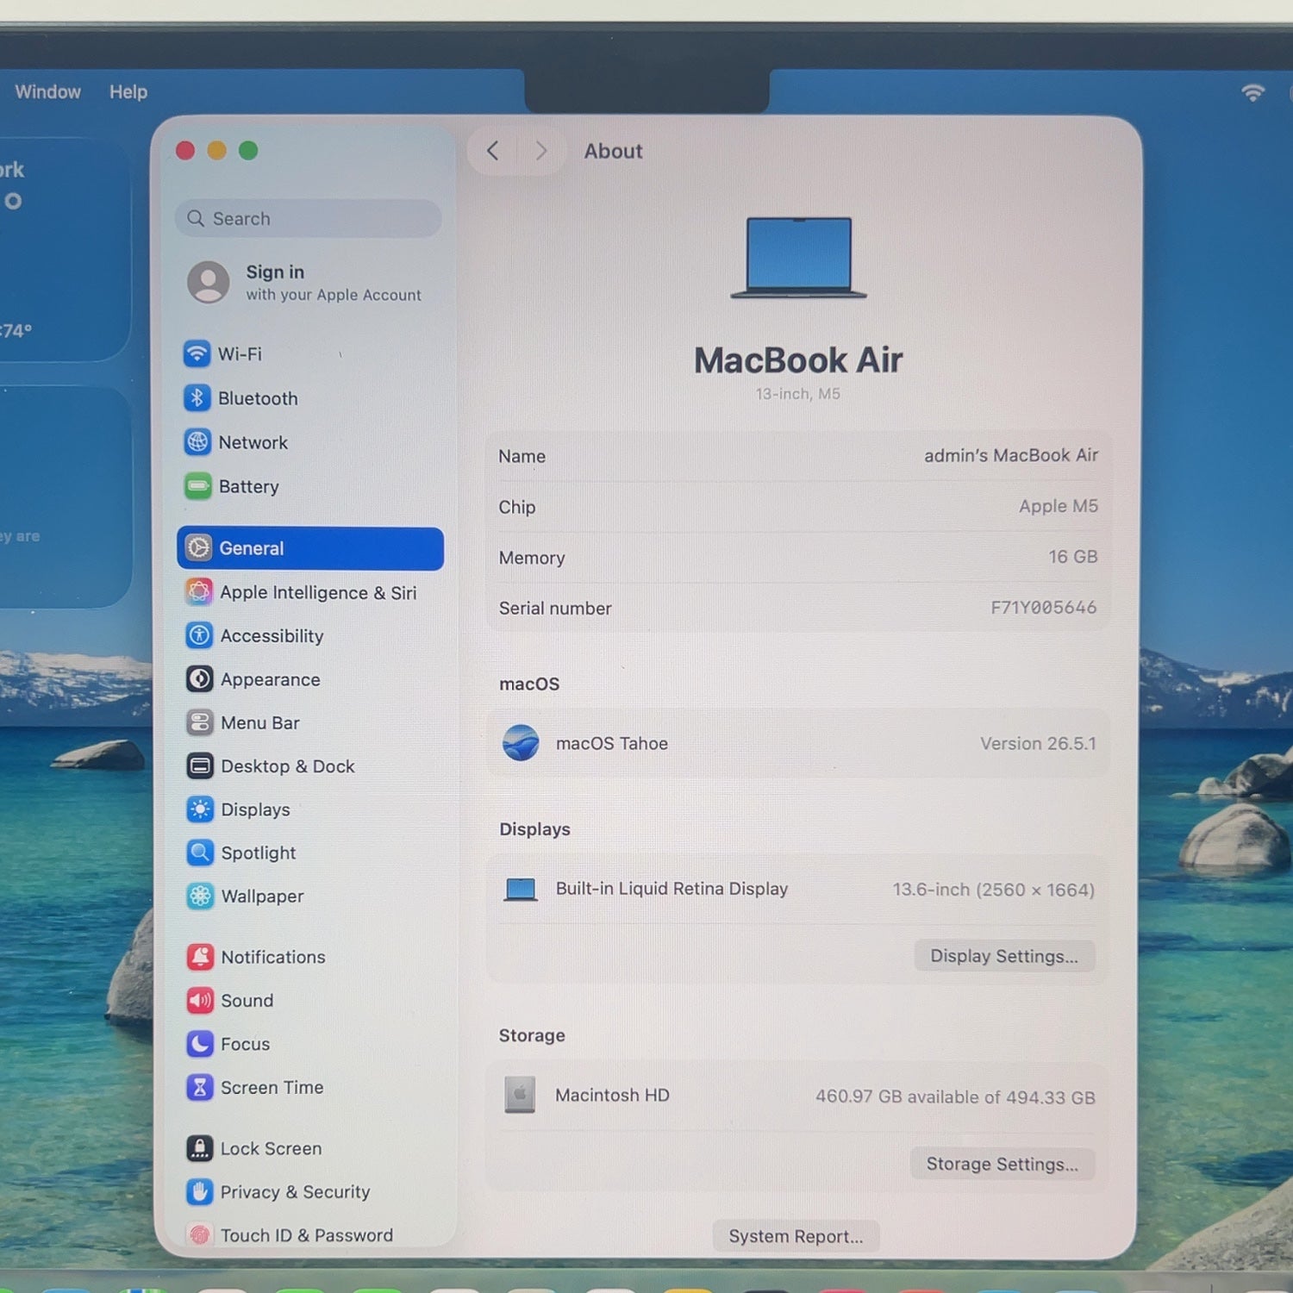Click the name 'admin's MacBook Air'

[1011, 455]
